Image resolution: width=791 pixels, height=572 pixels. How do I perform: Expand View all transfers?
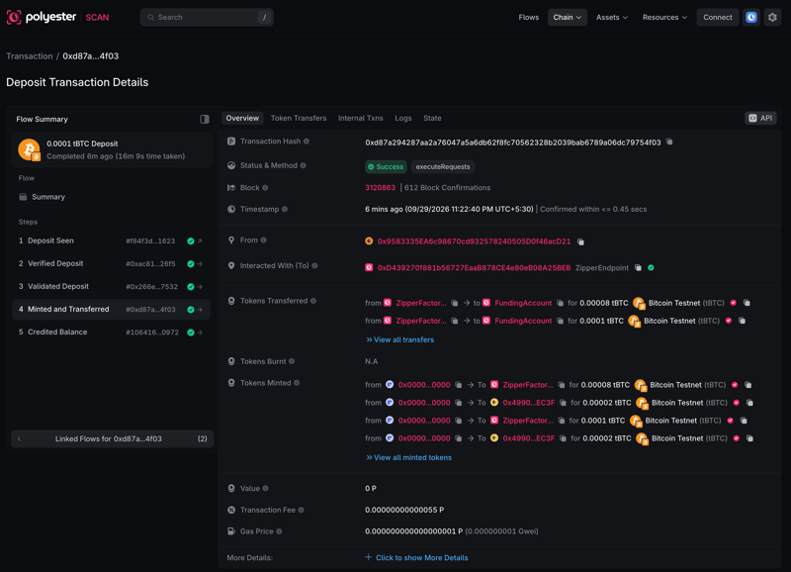[400, 339]
